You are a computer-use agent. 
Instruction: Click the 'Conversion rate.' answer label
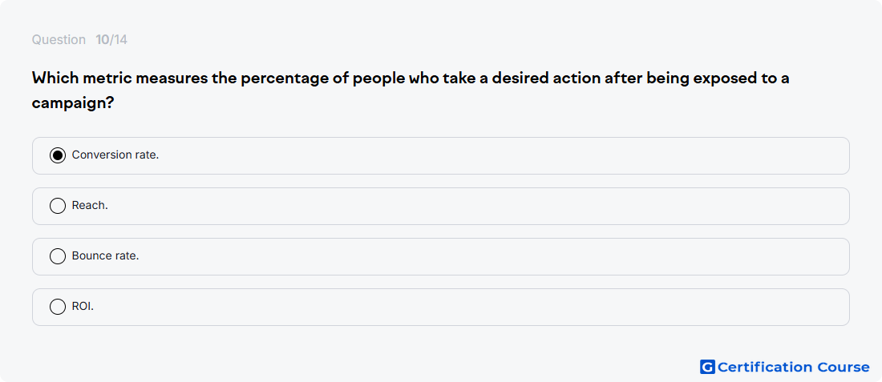tap(115, 155)
